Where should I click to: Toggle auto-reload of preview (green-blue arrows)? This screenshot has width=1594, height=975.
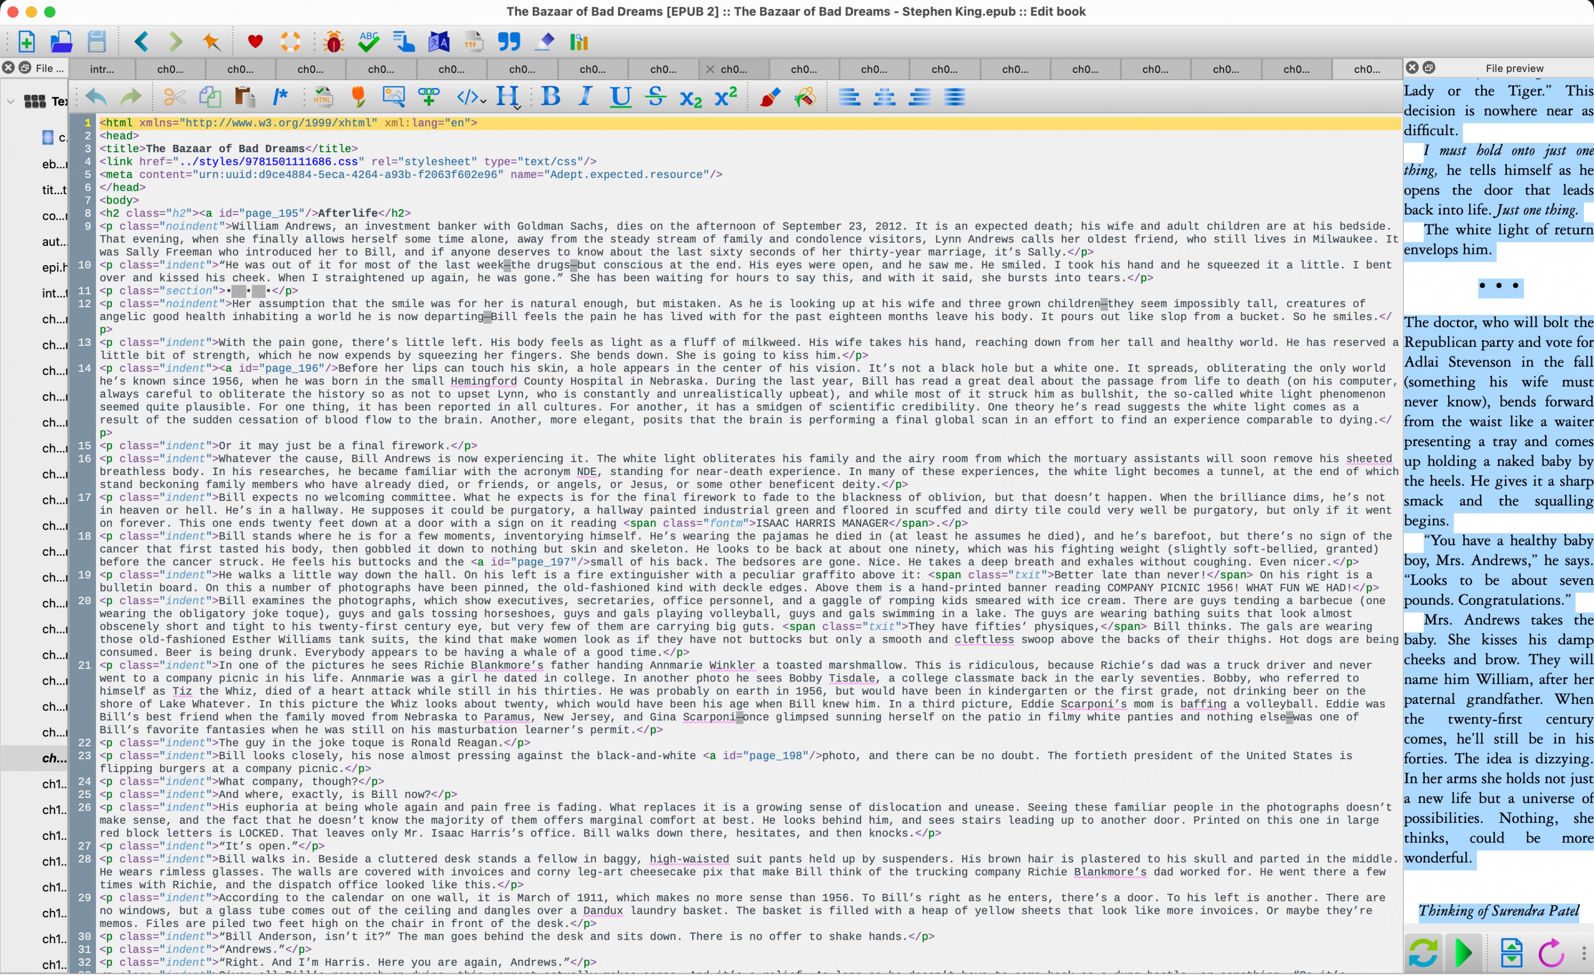point(1423,952)
